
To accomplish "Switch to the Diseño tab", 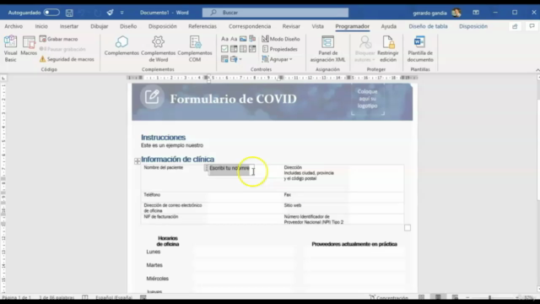I will [x=128, y=26].
